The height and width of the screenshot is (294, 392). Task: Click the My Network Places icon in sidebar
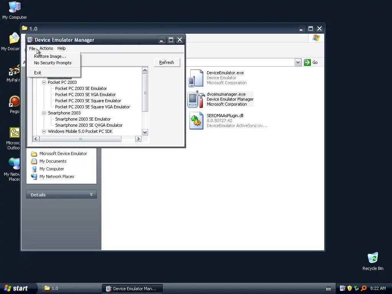click(34, 176)
